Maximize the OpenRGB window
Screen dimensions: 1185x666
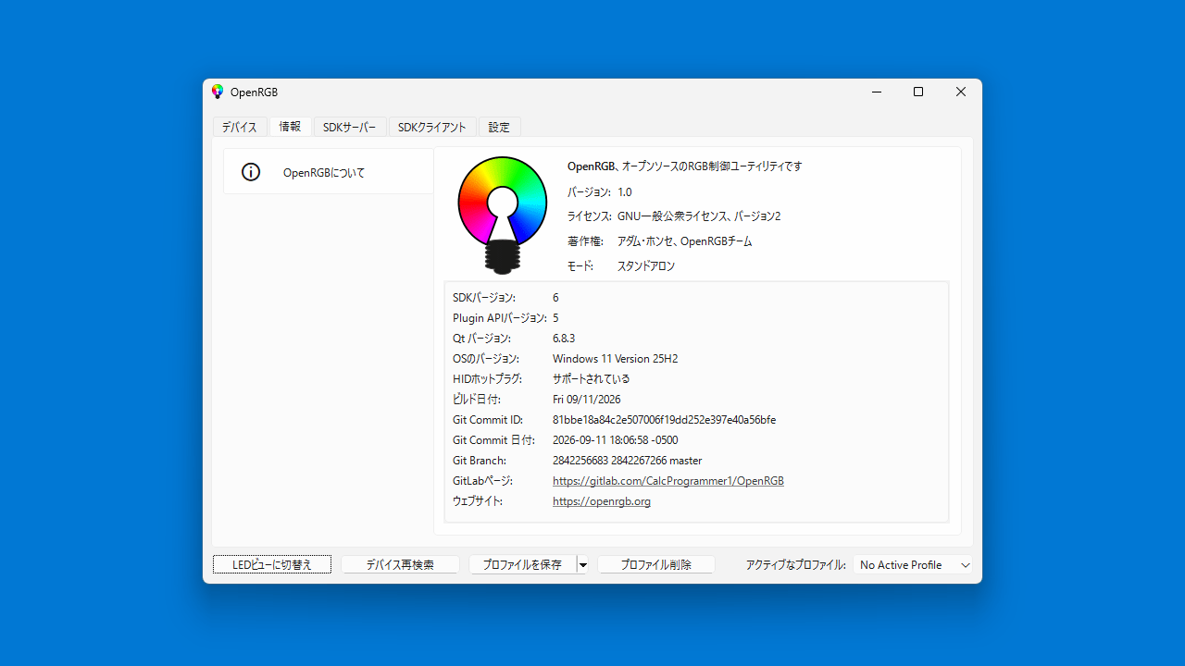click(x=918, y=92)
